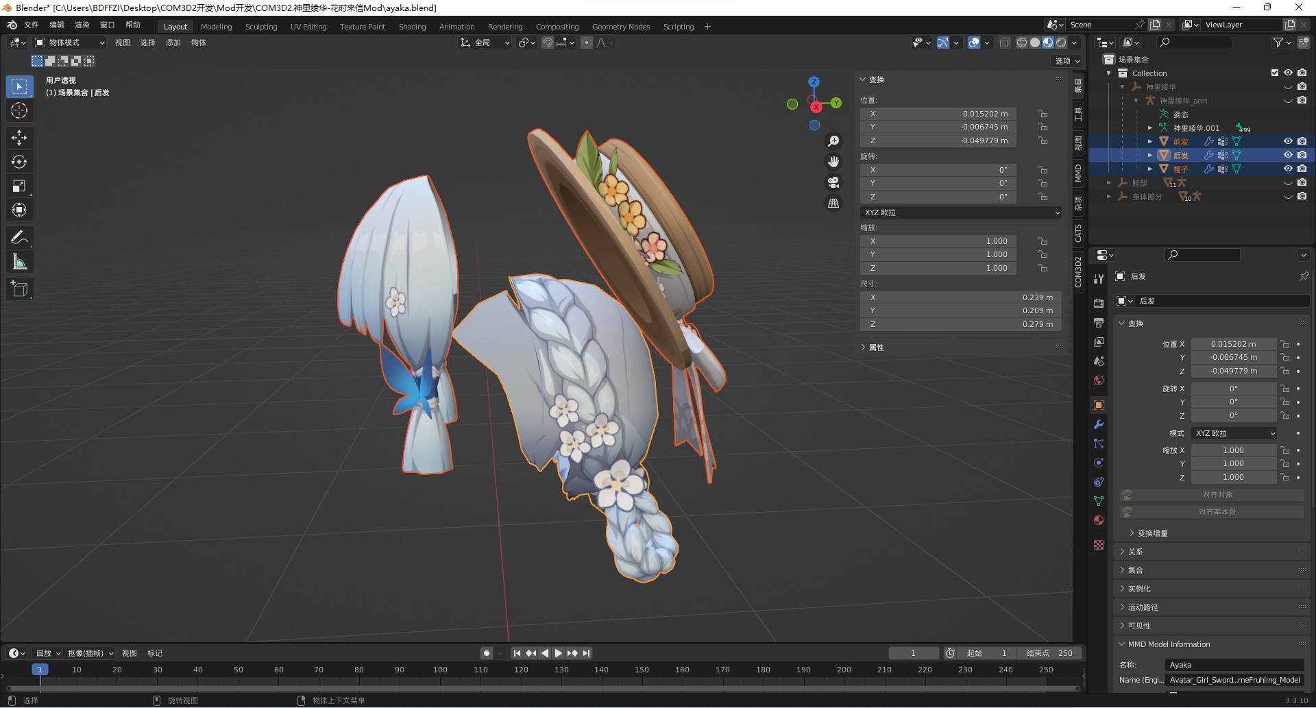
Task: Open the Render properties tab
Action: click(x=1099, y=303)
